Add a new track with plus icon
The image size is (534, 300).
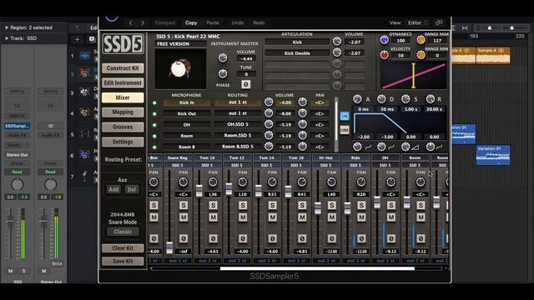[78, 39]
